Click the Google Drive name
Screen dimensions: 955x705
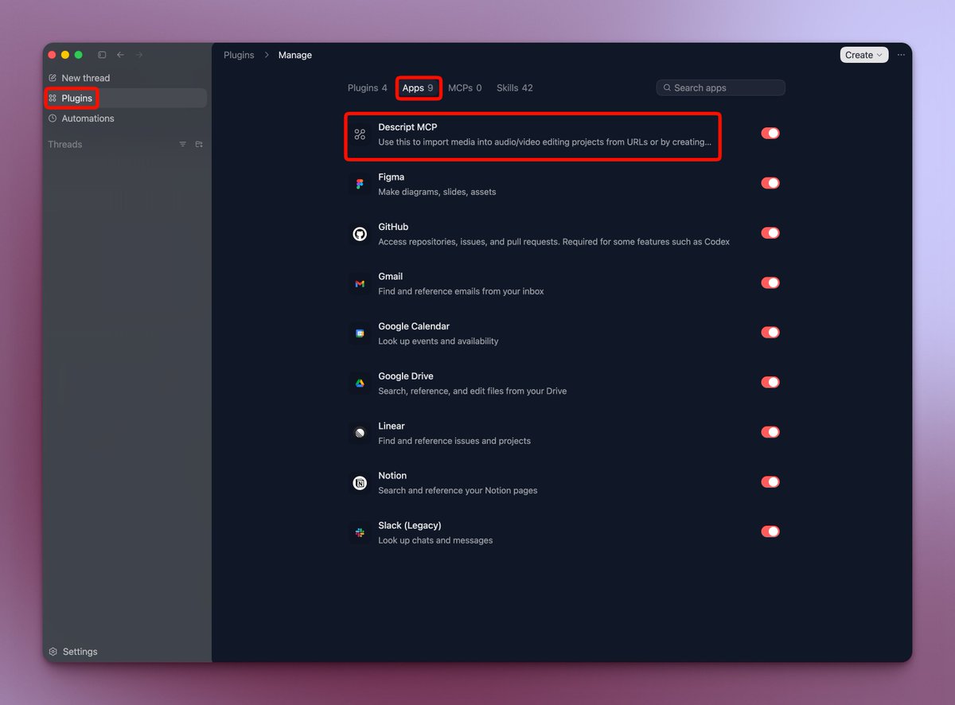[406, 376]
